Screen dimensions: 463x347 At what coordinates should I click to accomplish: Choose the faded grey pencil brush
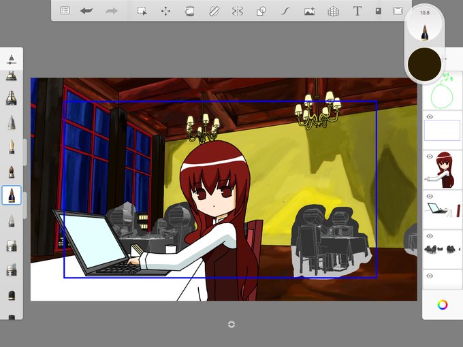point(11,220)
